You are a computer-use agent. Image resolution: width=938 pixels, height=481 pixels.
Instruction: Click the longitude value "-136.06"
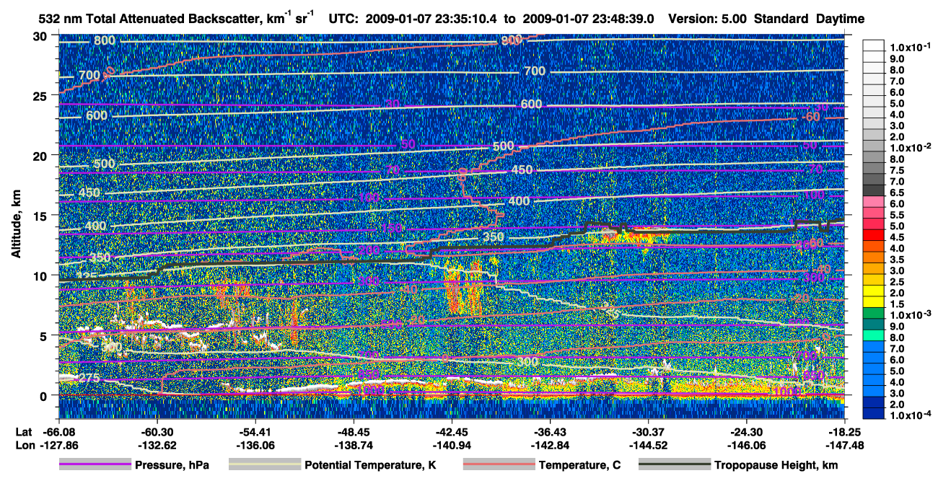click(255, 446)
